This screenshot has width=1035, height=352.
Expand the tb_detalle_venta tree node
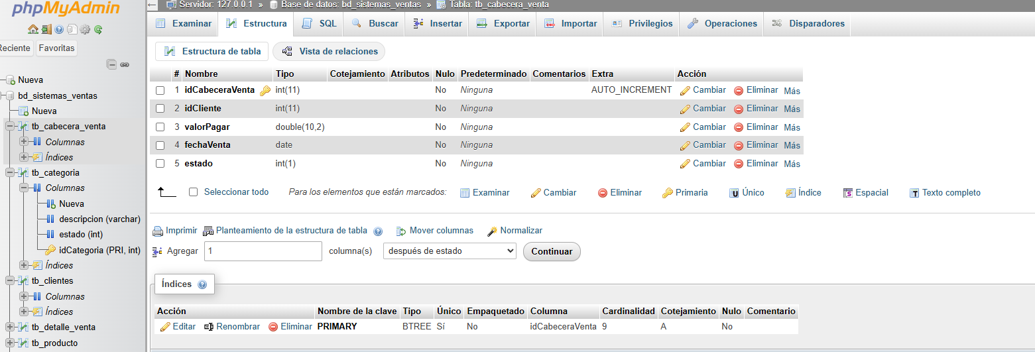click(10, 327)
